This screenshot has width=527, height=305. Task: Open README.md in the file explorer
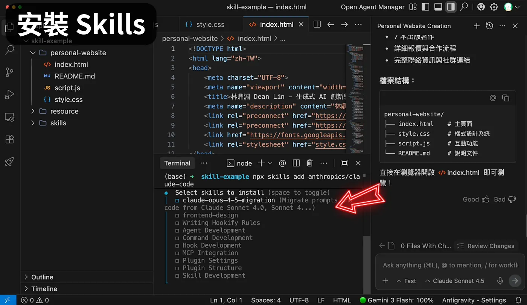[75, 76]
